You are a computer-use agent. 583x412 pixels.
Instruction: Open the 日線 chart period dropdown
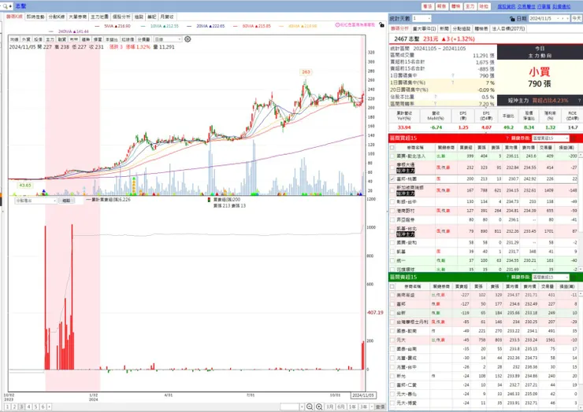point(168,39)
